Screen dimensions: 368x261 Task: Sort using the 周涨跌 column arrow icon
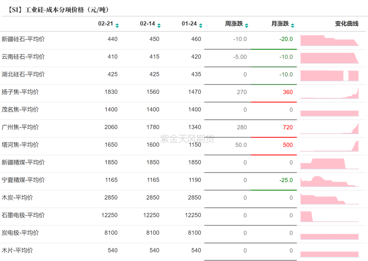[247, 25]
